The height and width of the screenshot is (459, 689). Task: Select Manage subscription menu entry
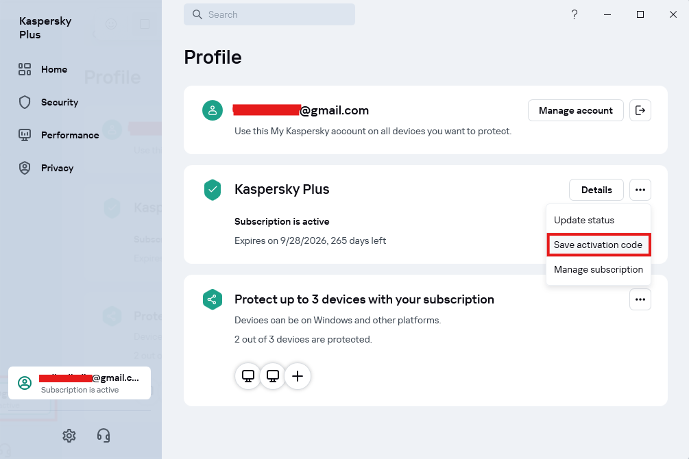click(598, 269)
